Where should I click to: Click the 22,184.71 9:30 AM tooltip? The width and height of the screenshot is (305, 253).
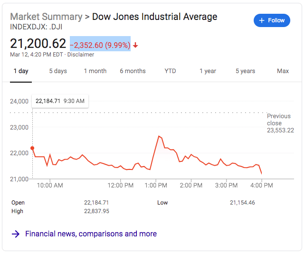coord(60,101)
